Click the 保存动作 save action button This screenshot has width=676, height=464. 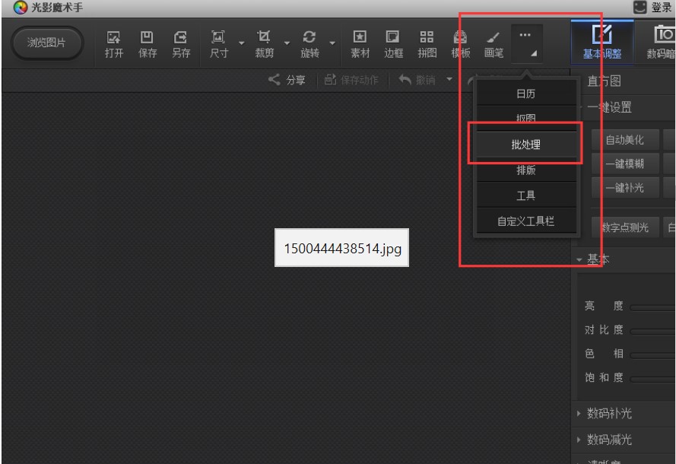[351, 80]
